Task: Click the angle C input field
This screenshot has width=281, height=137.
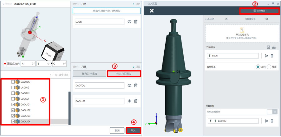Action: tap(60, 64)
